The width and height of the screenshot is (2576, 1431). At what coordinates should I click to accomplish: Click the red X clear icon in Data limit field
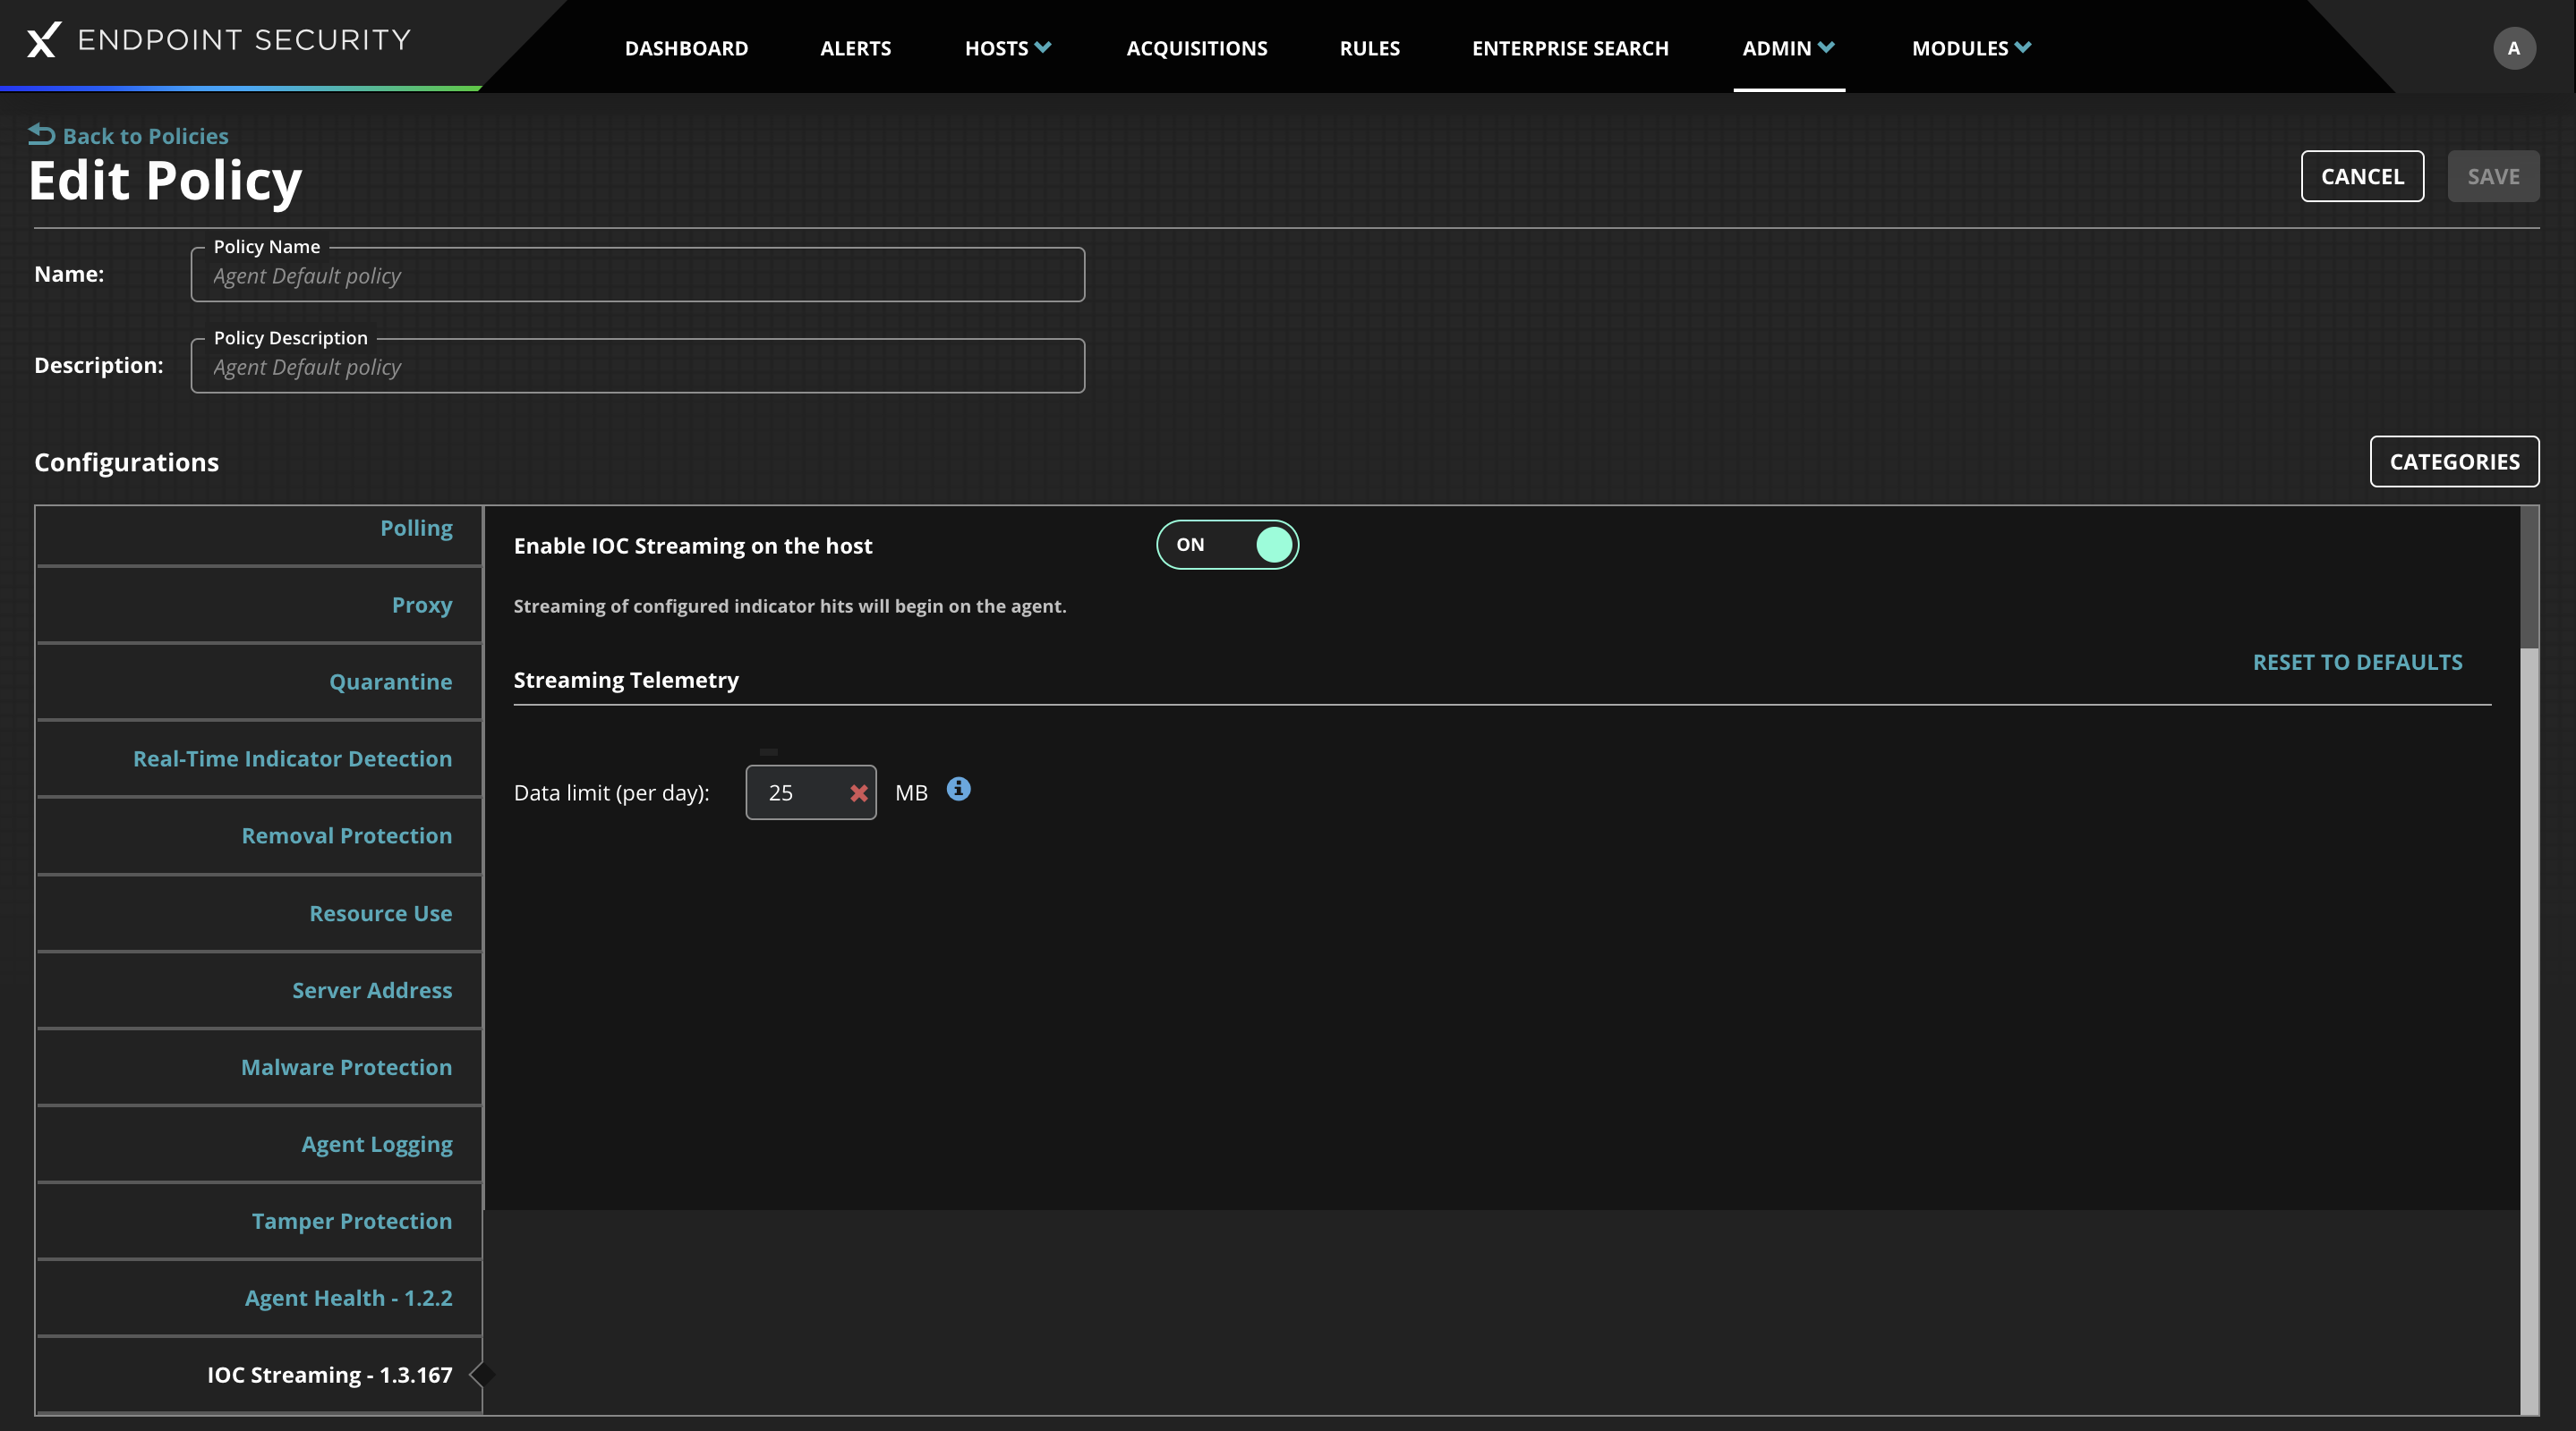click(858, 793)
